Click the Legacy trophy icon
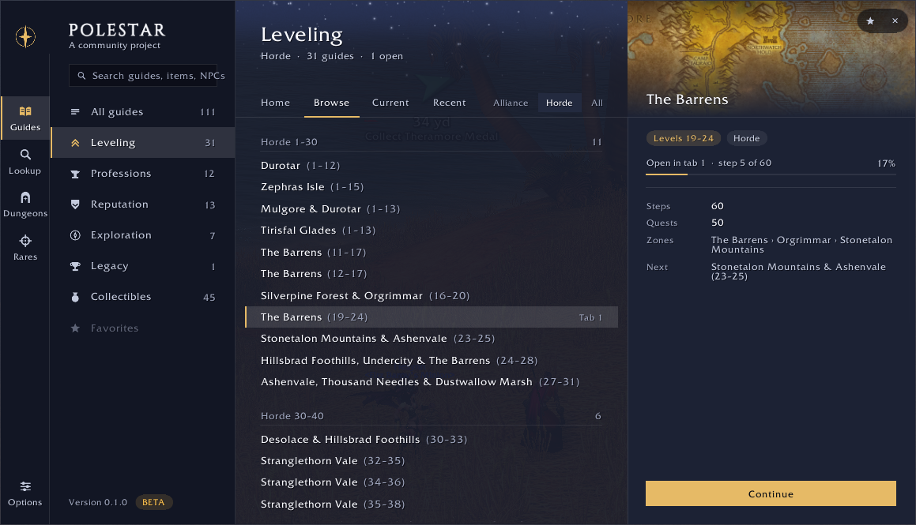The image size is (916, 525). point(75,266)
